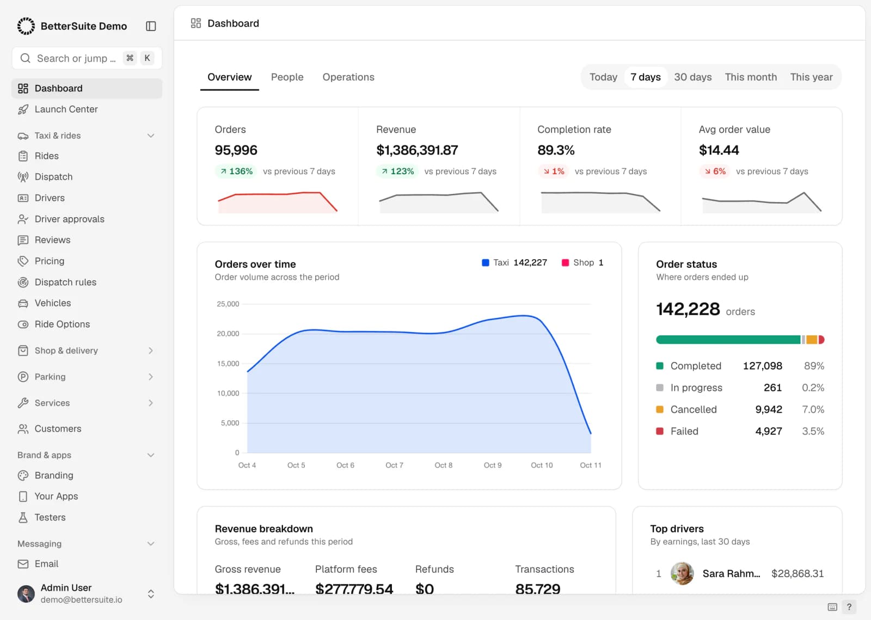The image size is (871, 620).
Task: Select the 7 days range
Action: [646, 77]
